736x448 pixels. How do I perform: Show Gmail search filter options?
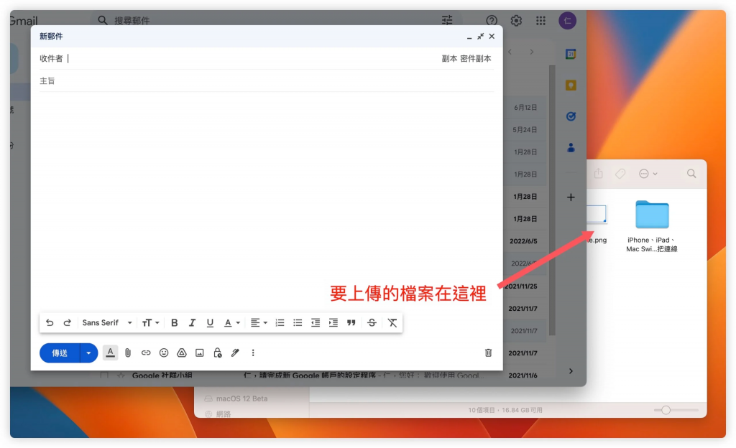point(447,20)
